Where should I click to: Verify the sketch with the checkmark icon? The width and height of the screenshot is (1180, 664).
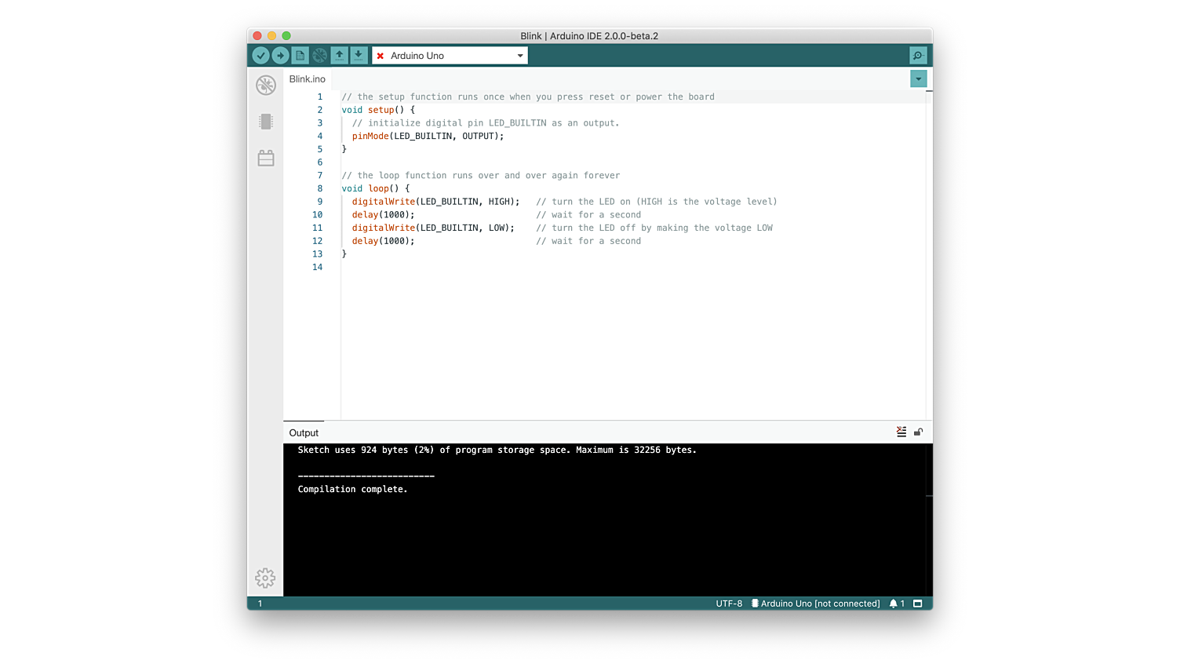point(261,55)
